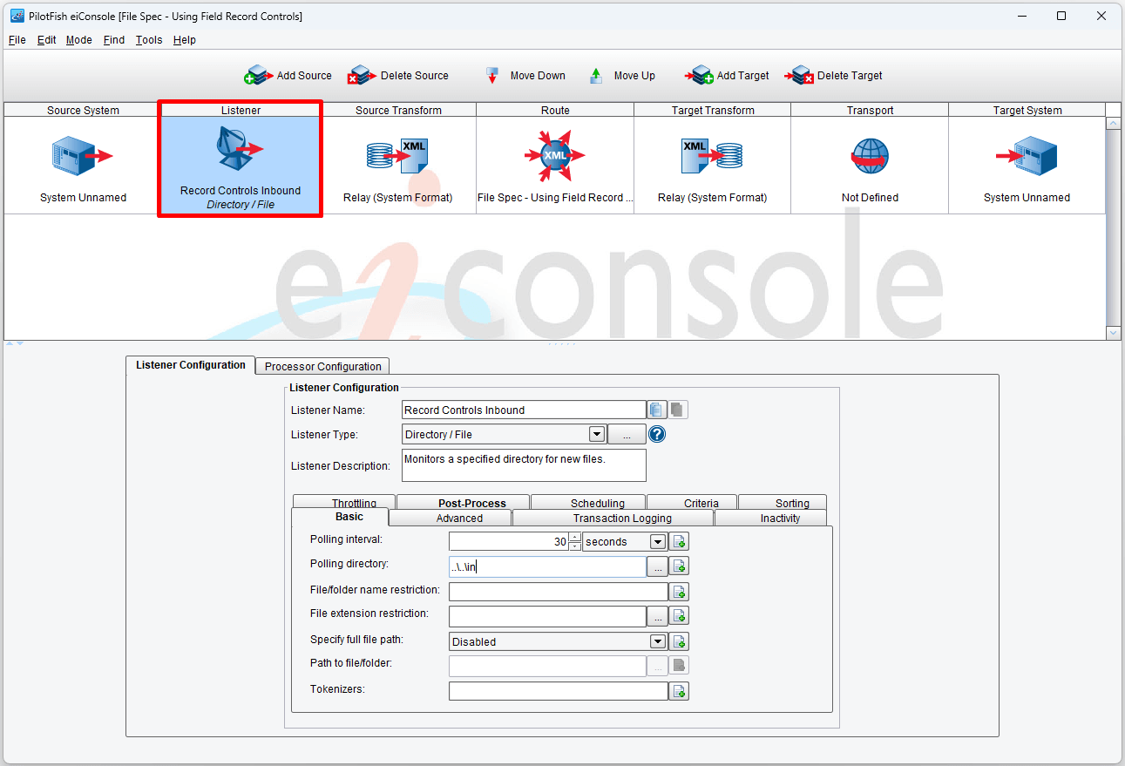Viewport: 1125px width, 766px height.
Task: Click the Delete Target toolbar icon
Action: click(x=799, y=76)
